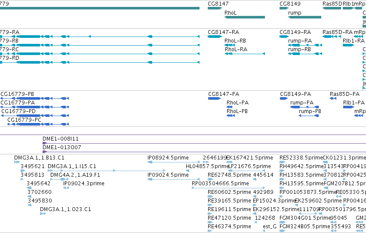Image resolution: width=366 pixels, height=233 pixels.
Task: Select transcript RhoL-RB
Action: 235,41
